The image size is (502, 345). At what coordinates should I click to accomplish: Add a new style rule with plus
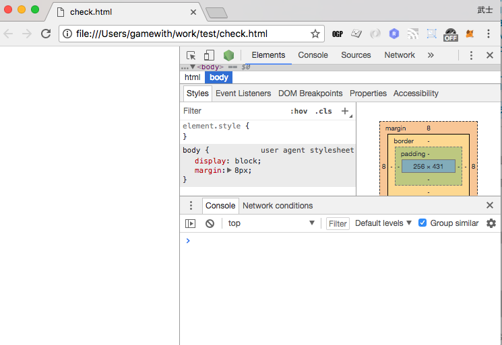point(345,111)
